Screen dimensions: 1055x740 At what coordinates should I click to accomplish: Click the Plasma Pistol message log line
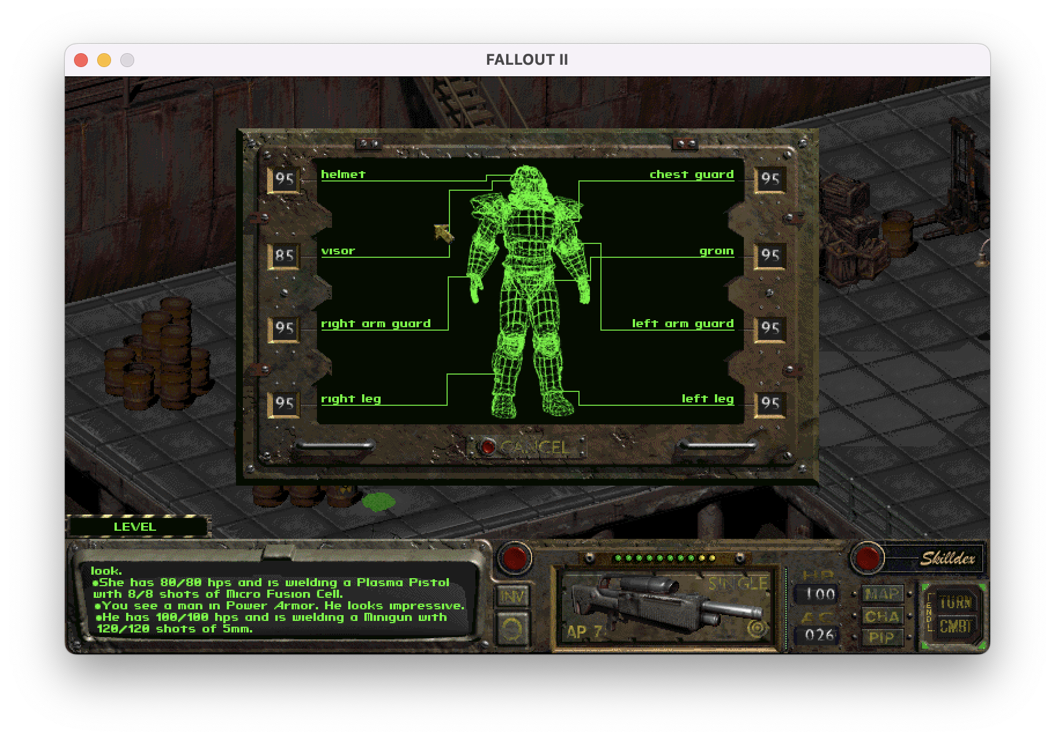271,588
